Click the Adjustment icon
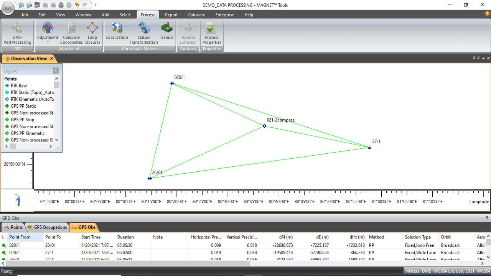 pyautogui.click(x=48, y=28)
